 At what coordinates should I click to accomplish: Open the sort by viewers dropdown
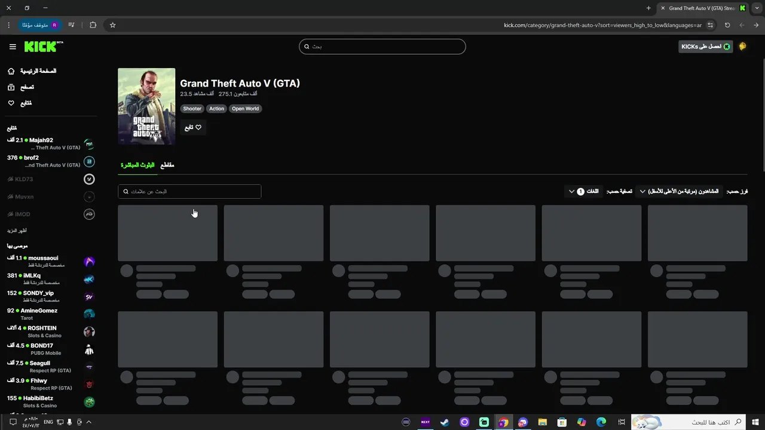pos(680,192)
